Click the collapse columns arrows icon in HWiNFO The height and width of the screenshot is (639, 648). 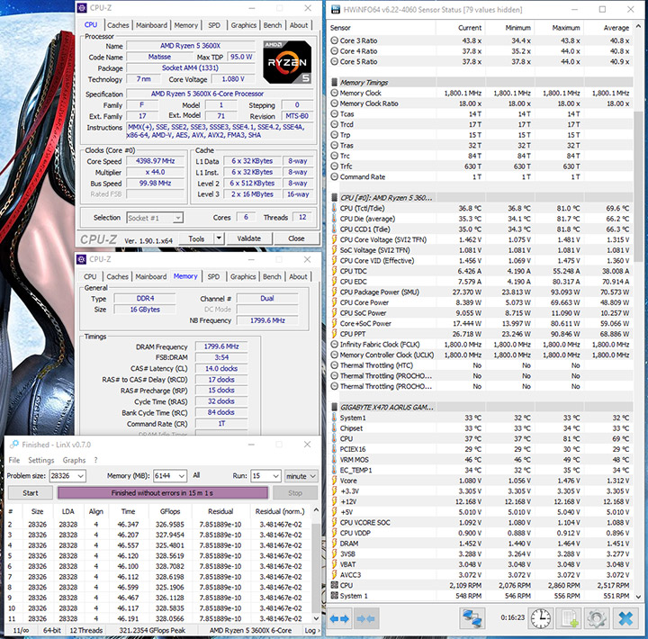[x=366, y=619]
